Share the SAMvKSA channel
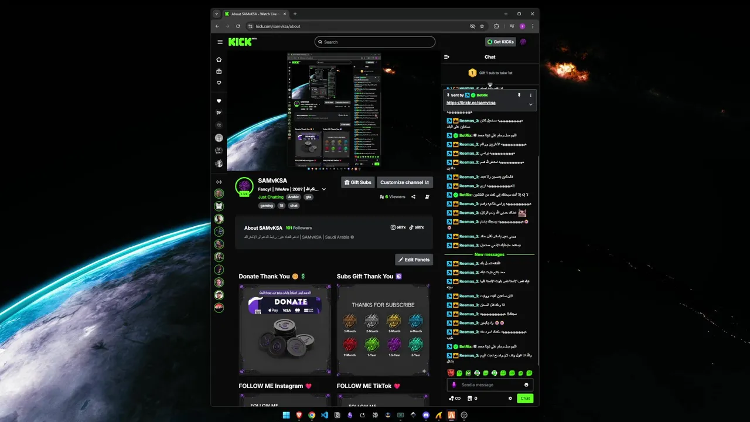The height and width of the screenshot is (422, 750). pos(413,197)
